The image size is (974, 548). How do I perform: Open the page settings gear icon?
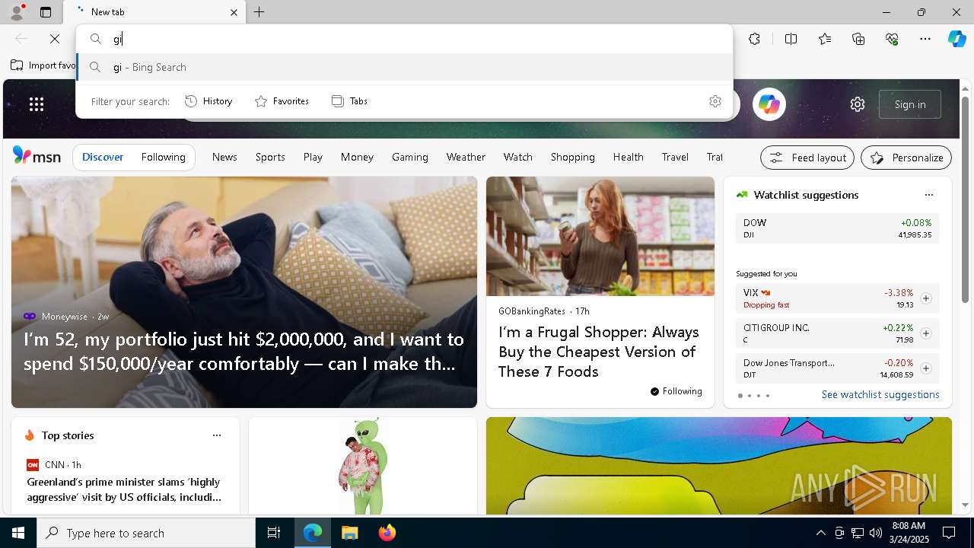click(x=858, y=104)
